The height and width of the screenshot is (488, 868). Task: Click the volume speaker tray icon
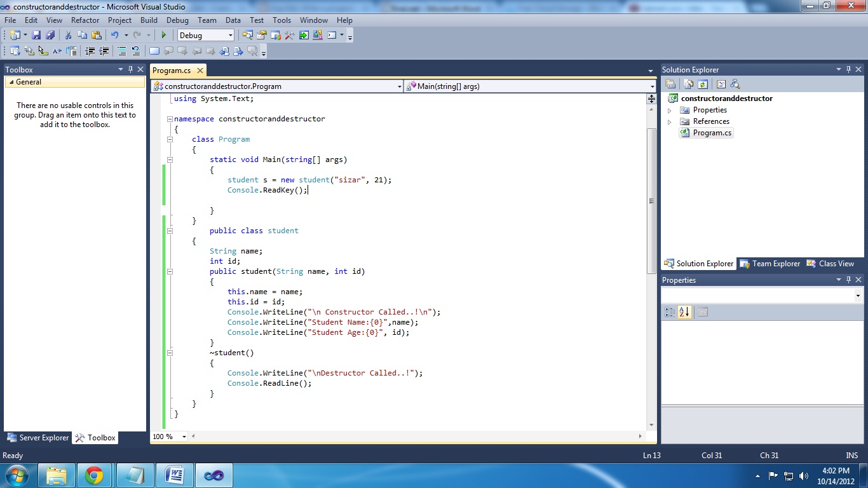click(x=803, y=475)
